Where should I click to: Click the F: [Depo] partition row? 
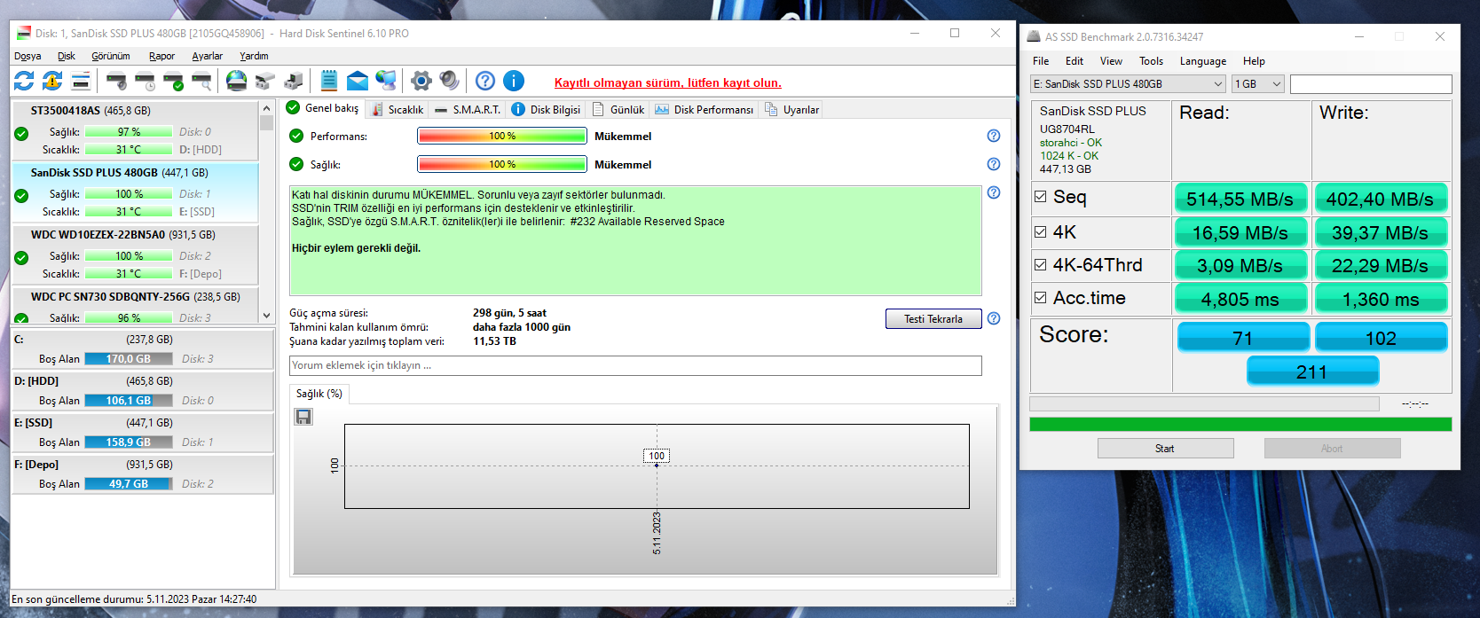(142, 474)
